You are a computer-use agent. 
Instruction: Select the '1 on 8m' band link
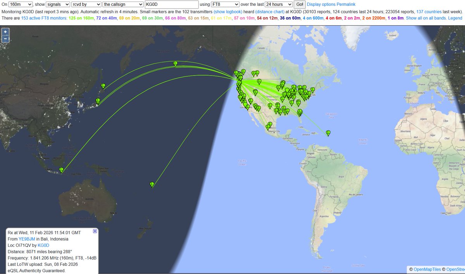[x=396, y=18]
